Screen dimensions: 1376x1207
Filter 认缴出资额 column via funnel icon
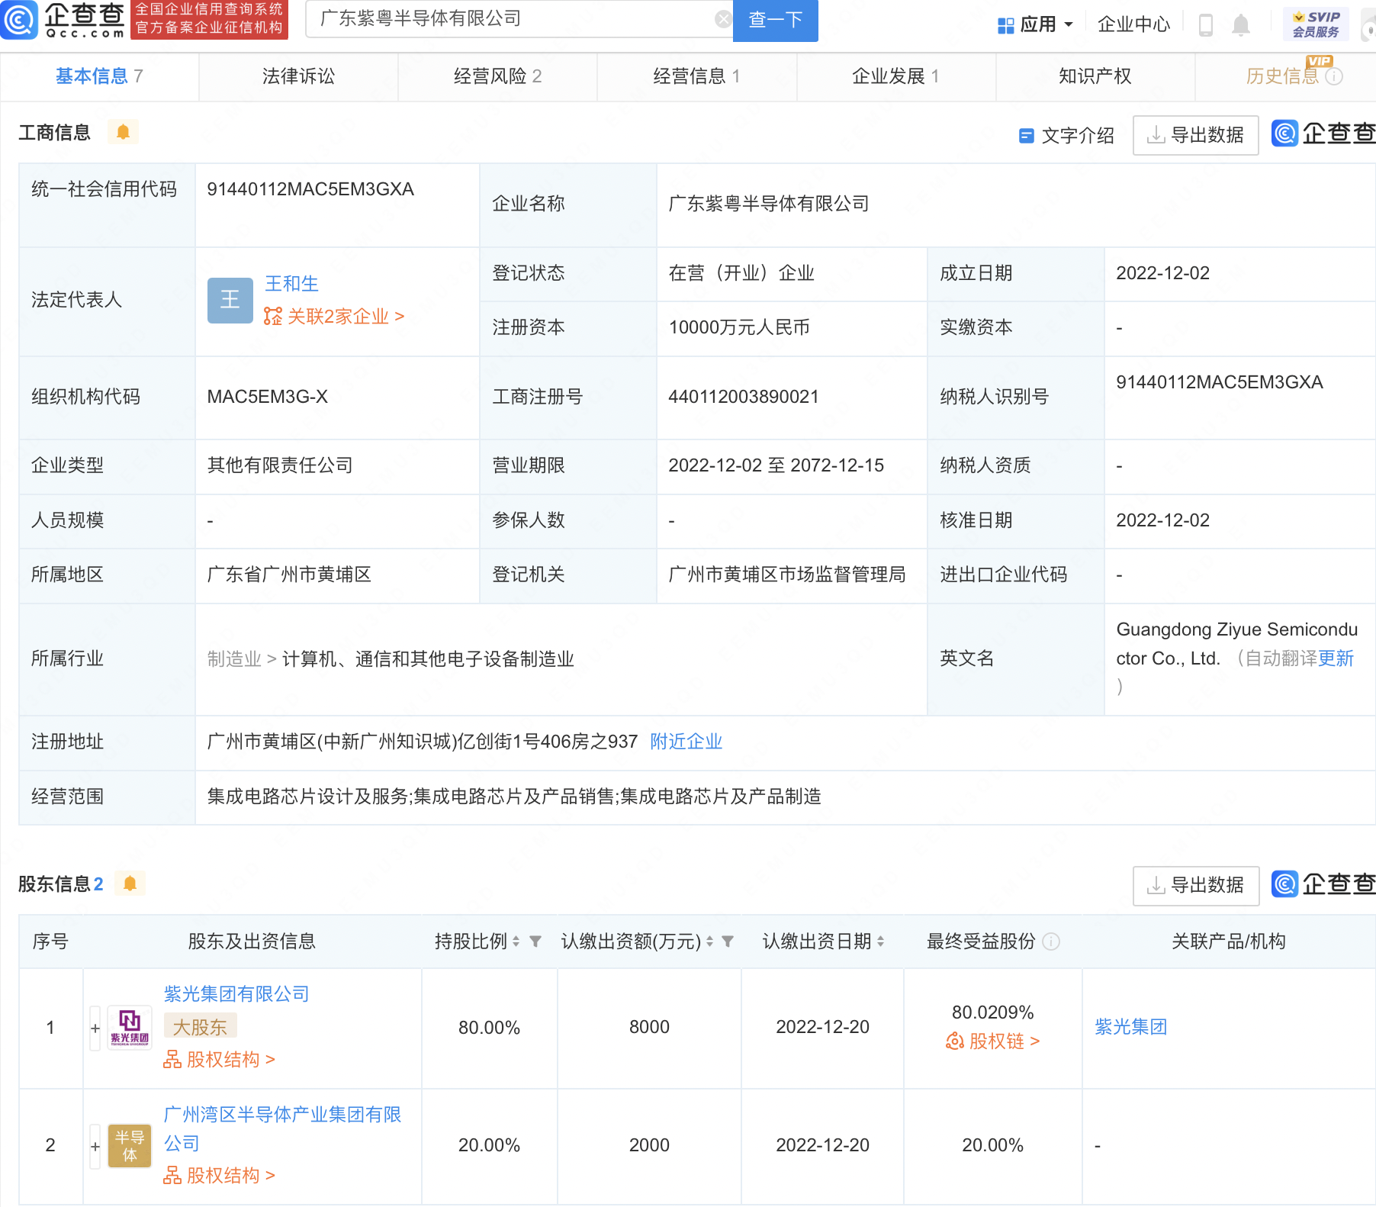728,941
